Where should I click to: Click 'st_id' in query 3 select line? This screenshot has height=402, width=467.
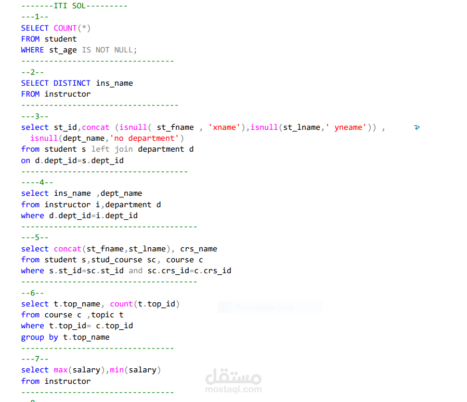point(66,127)
